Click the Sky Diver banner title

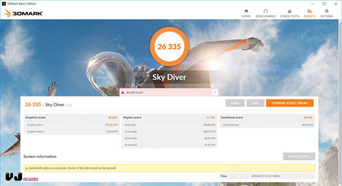tap(169, 77)
